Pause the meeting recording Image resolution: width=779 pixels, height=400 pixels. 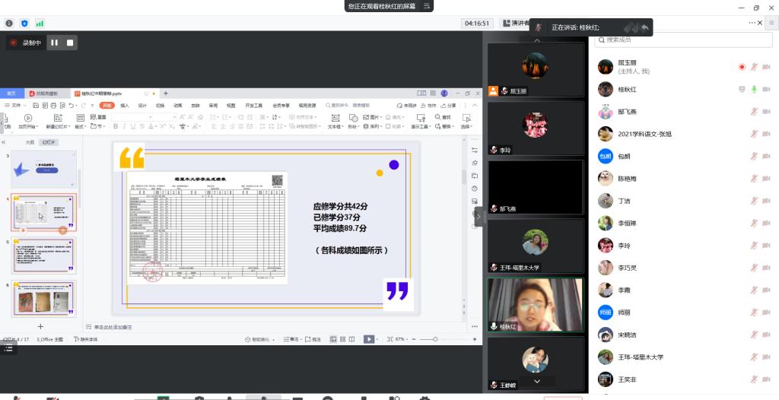click(54, 43)
